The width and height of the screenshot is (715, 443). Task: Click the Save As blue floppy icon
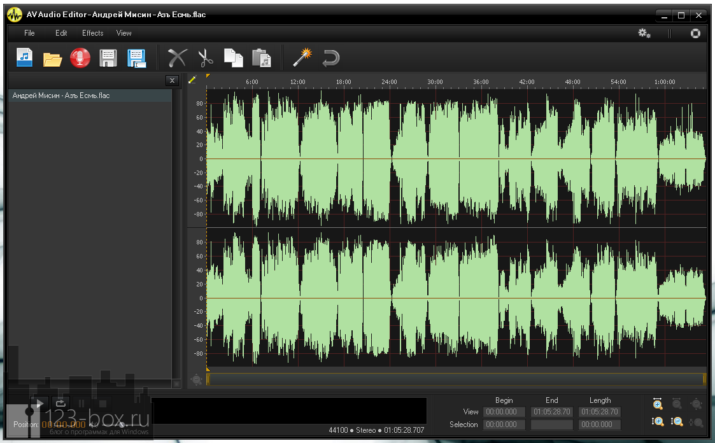(136, 59)
